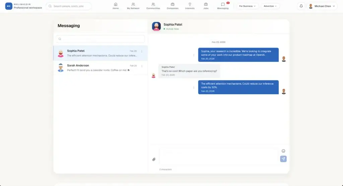The image size is (343, 186).
Task: Focus the top search people, posts, jobs field
Action: coord(68,6)
